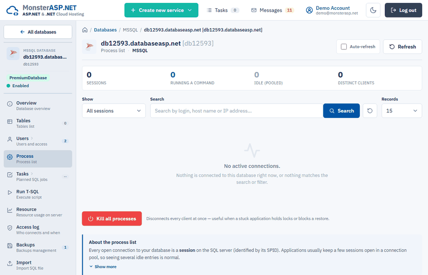
Task: Click the Log out button
Action: coord(403,10)
